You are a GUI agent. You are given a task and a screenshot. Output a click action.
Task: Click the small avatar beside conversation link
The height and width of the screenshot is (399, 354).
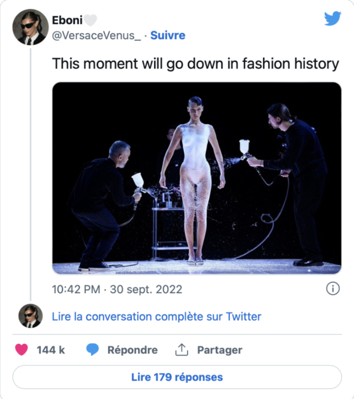(x=30, y=316)
